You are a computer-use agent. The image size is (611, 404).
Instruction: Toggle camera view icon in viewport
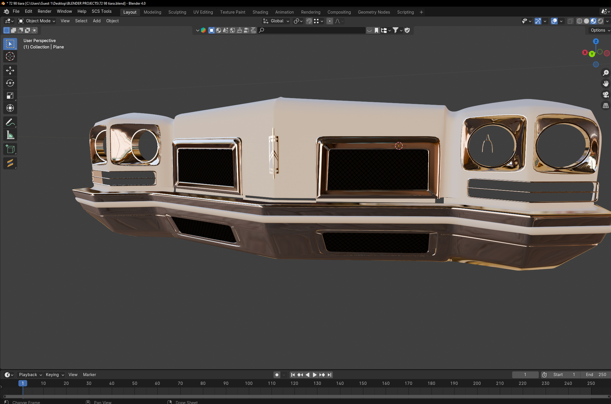coord(605,94)
